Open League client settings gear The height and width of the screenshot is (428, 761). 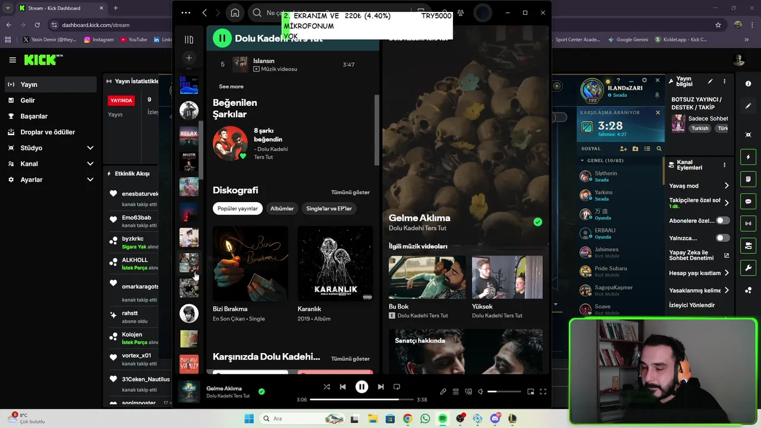pyautogui.click(x=644, y=80)
